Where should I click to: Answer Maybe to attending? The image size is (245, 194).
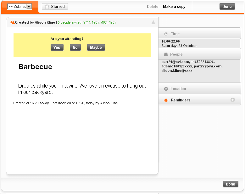coord(96,48)
